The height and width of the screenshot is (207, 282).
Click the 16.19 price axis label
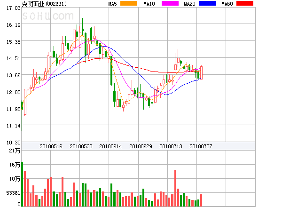pos(14,25)
